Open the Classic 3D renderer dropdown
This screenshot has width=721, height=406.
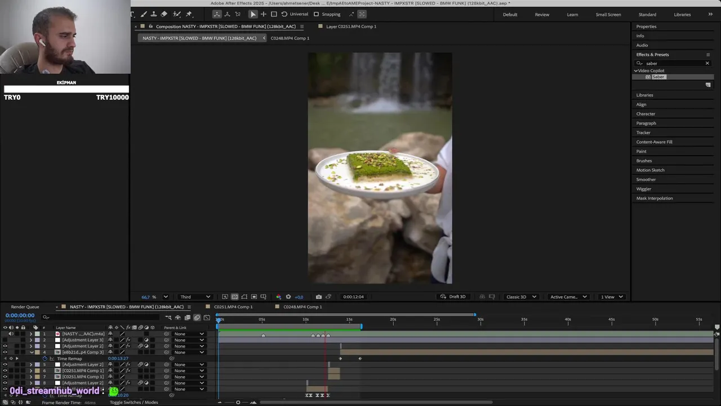[x=521, y=297]
